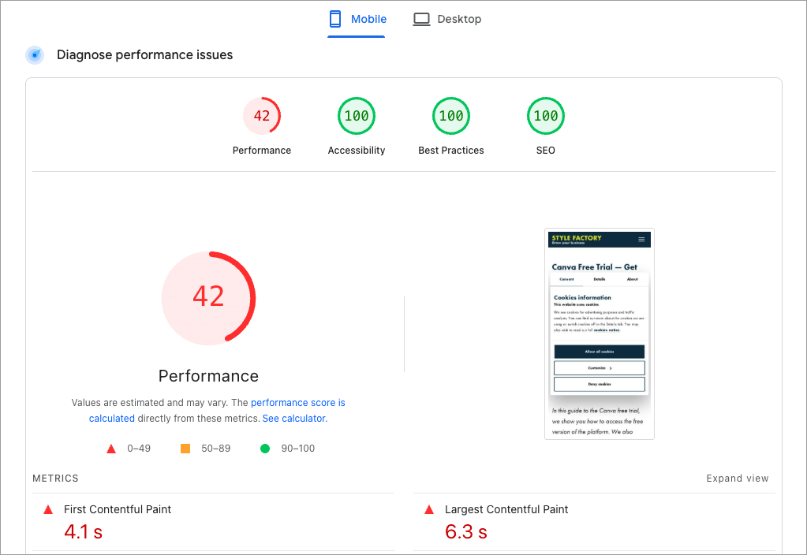Expand the Largest Contentful Paint metric row

506,509
